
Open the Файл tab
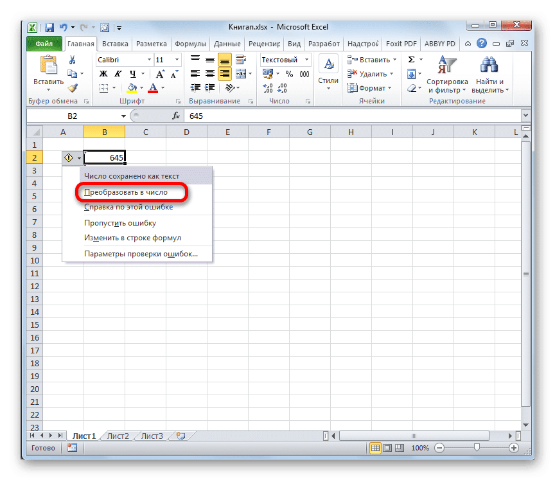pos(44,44)
